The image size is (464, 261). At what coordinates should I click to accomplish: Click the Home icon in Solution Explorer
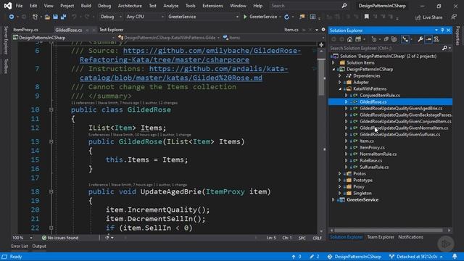coord(349,39)
